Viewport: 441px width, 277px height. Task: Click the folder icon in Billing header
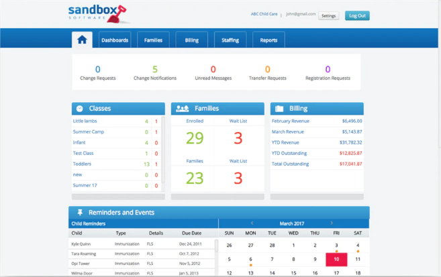pyautogui.click(x=279, y=109)
